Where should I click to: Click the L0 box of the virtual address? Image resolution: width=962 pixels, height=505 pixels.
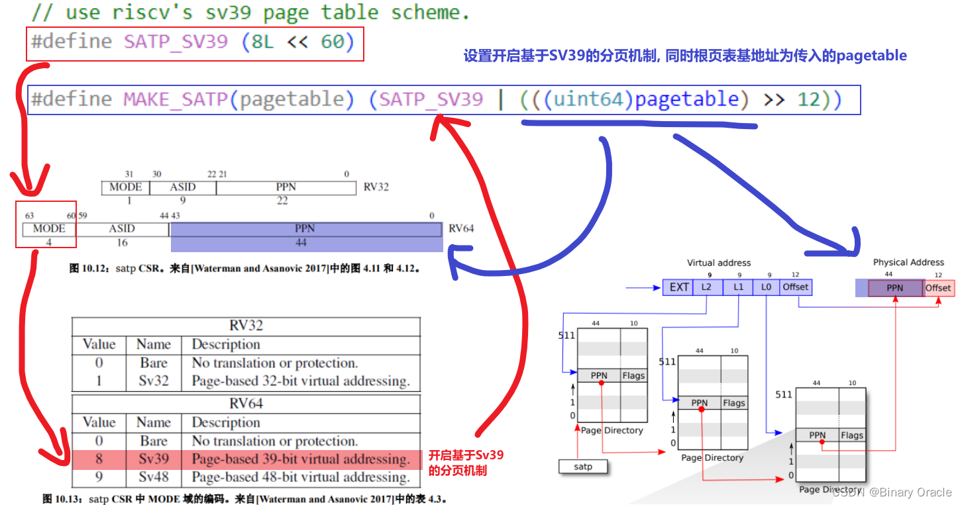[x=766, y=287]
